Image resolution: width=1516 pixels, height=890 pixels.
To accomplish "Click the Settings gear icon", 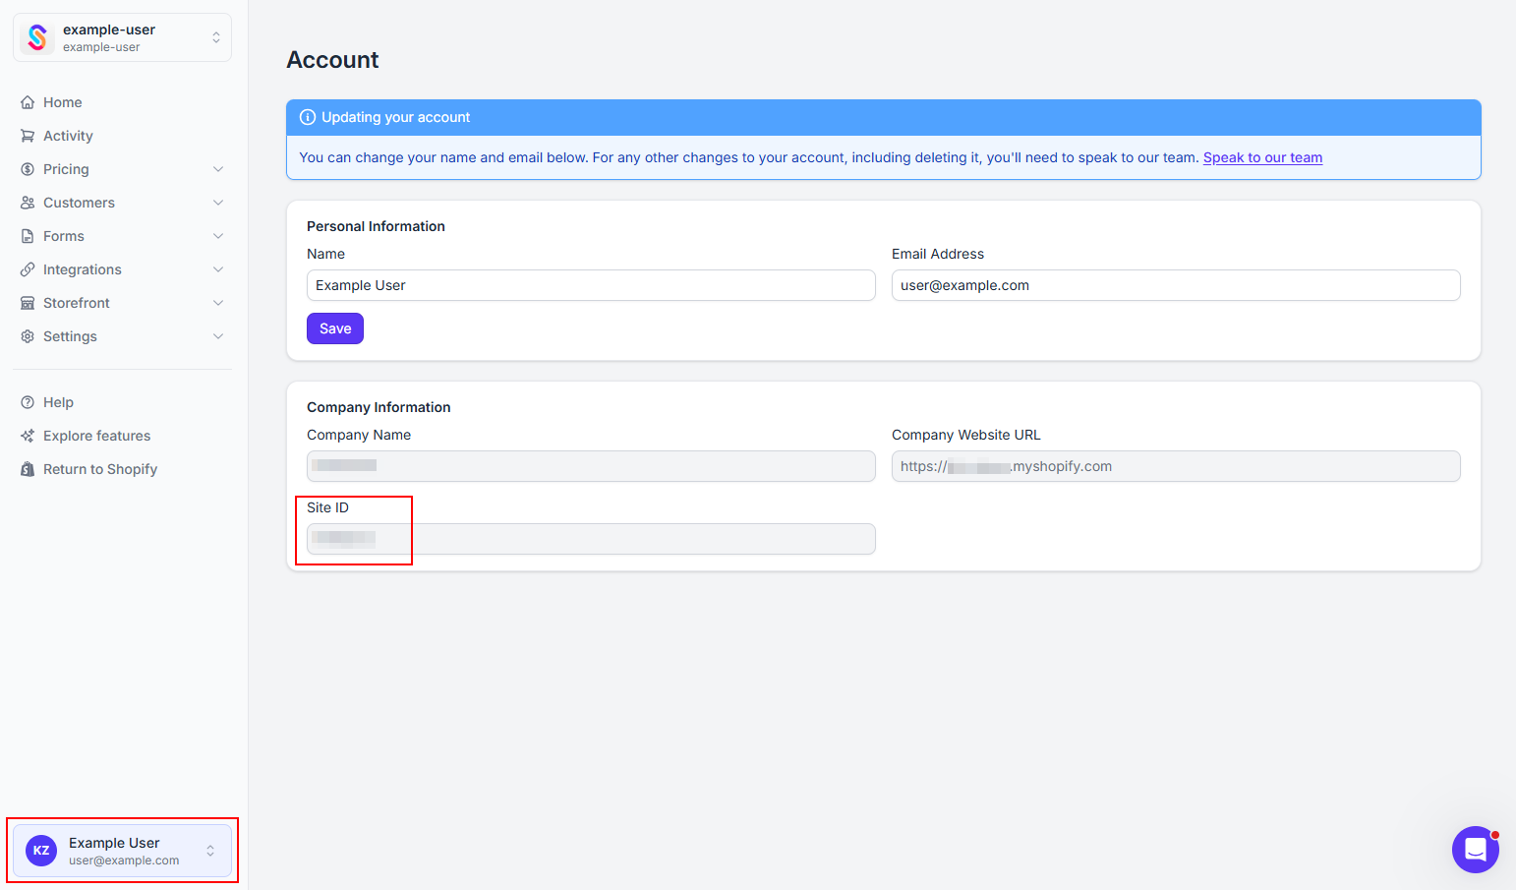I will click(28, 336).
